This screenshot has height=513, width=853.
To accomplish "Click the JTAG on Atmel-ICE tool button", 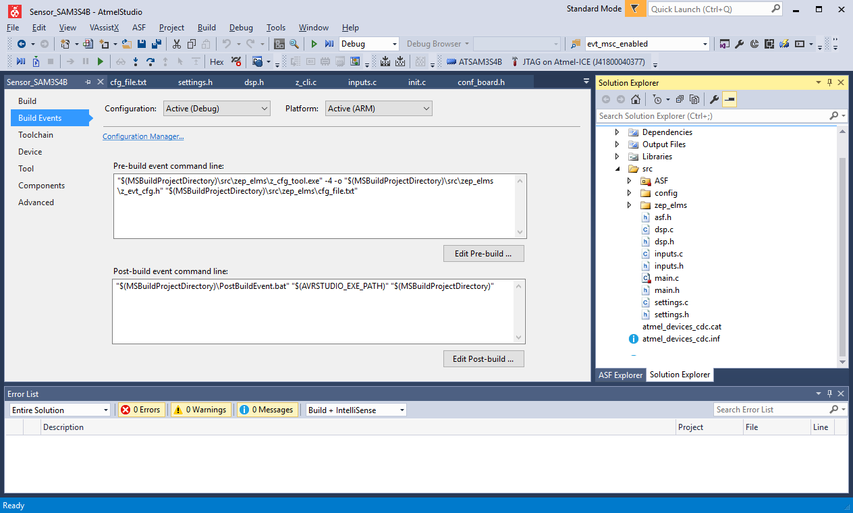I will [578, 61].
